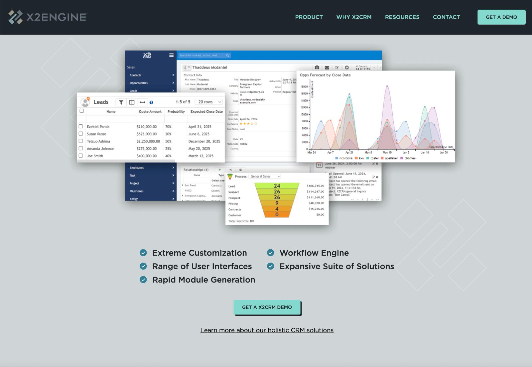Click the blue help icon beside Leads

(x=151, y=102)
